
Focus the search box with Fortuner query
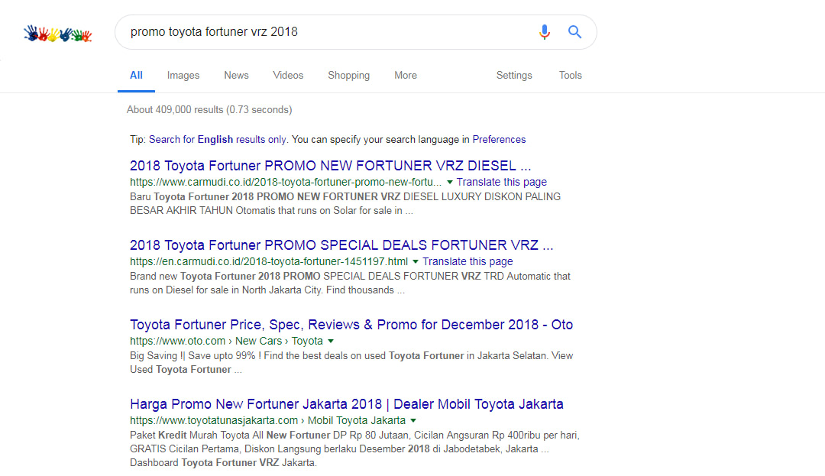click(x=356, y=32)
